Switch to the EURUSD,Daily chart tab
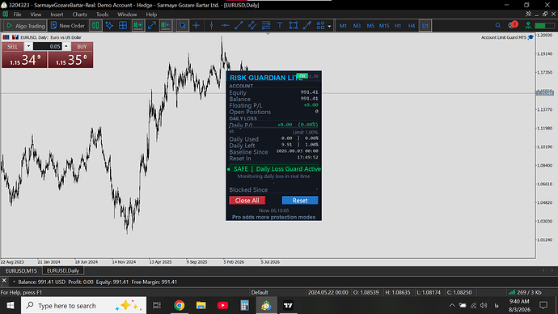Image resolution: width=558 pixels, height=314 pixels. 63,270
